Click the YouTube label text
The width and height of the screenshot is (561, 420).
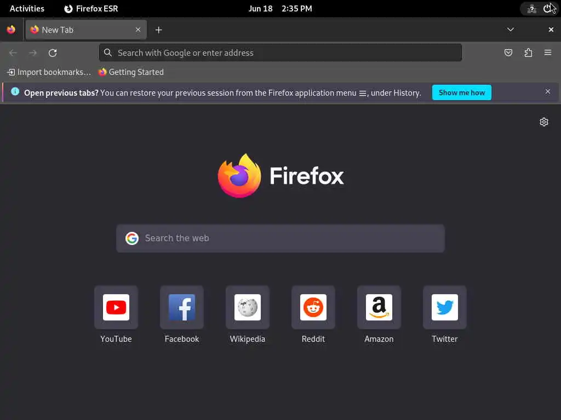116,339
